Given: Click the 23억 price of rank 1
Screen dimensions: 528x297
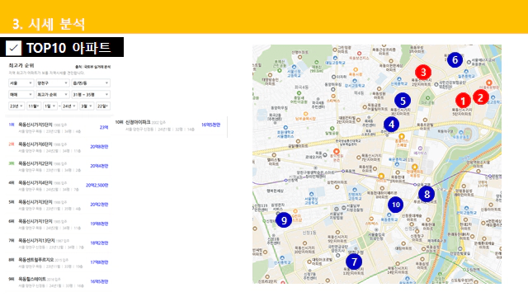Looking at the screenshot, I should click(104, 128).
